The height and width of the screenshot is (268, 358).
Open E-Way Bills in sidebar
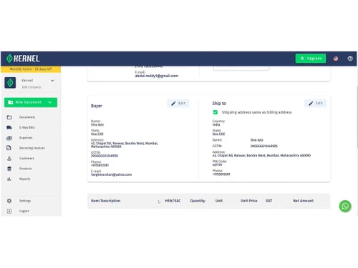pyautogui.click(x=26, y=127)
